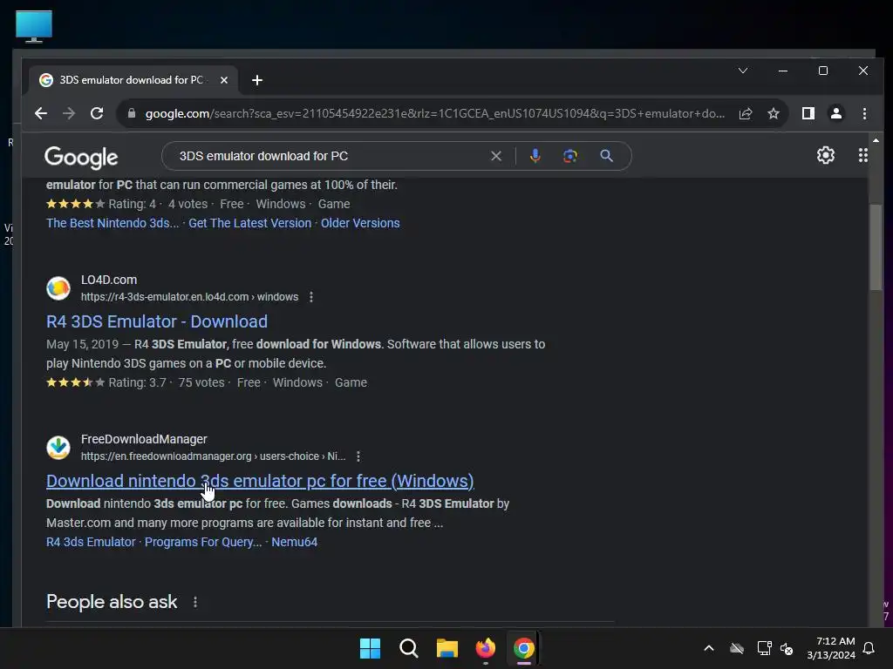Search by image with Google Lens
The image size is (893, 669).
pyautogui.click(x=570, y=156)
